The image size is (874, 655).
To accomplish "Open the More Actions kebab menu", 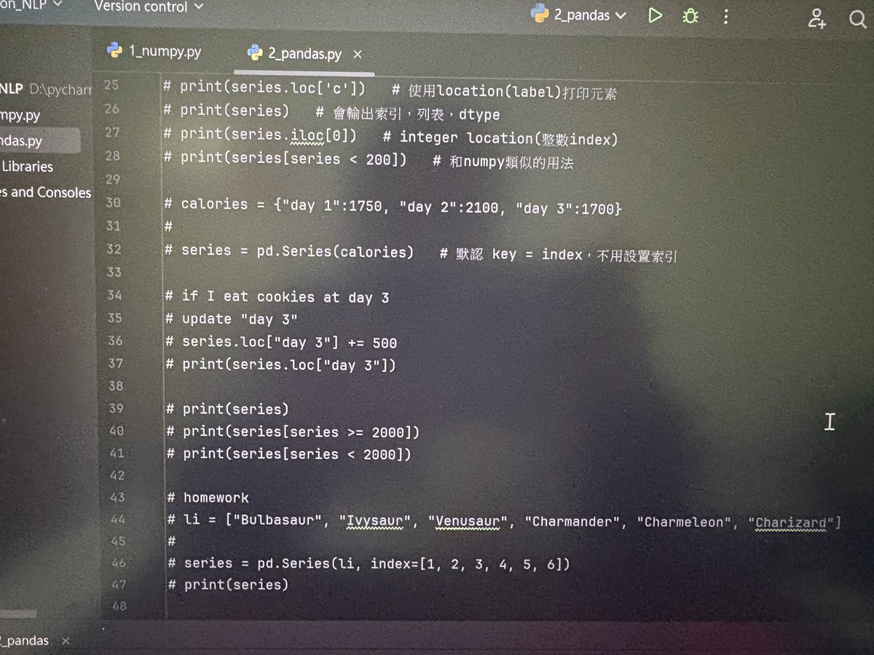I will click(x=725, y=16).
